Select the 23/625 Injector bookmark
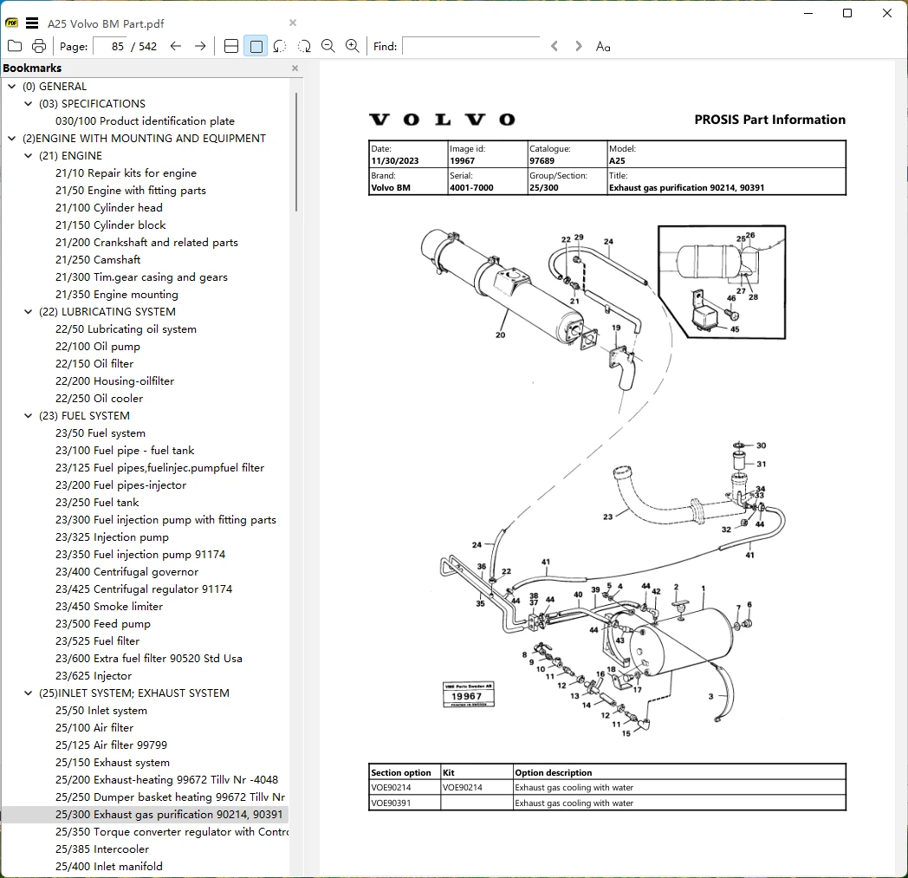 point(94,676)
